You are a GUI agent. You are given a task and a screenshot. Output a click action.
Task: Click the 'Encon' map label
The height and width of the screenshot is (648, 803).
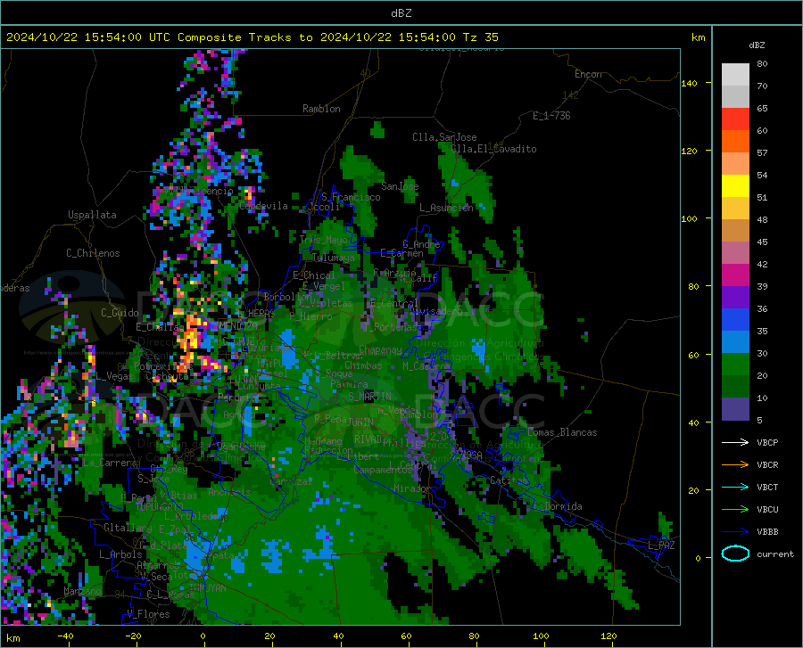point(588,74)
